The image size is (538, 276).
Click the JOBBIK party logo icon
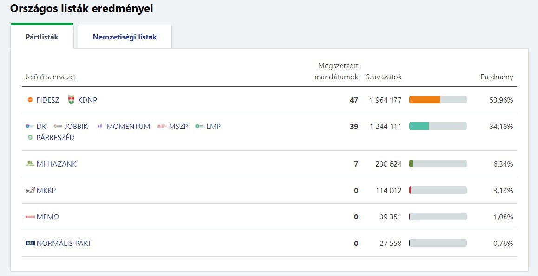(x=58, y=126)
